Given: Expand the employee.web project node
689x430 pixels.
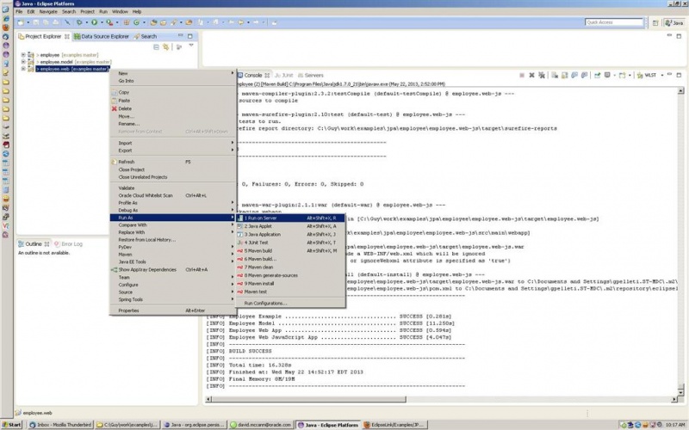Looking at the screenshot, I should coord(23,69).
